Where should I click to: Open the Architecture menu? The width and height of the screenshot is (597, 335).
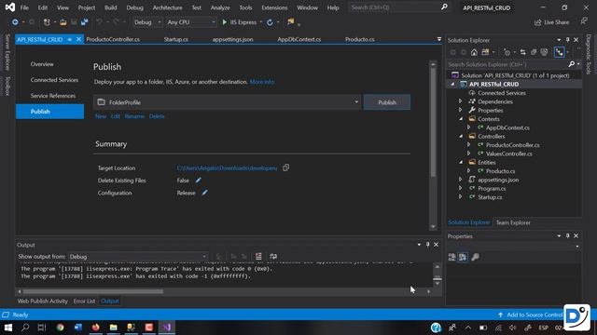tap(168, 7)
